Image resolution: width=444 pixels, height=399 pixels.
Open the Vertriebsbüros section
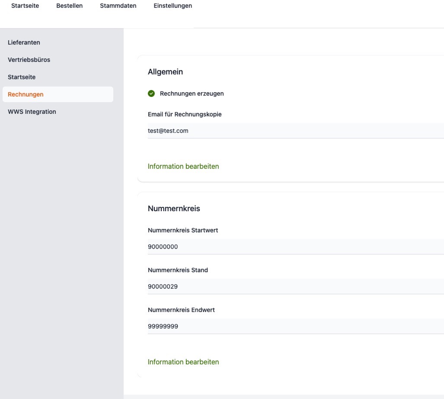29,60
